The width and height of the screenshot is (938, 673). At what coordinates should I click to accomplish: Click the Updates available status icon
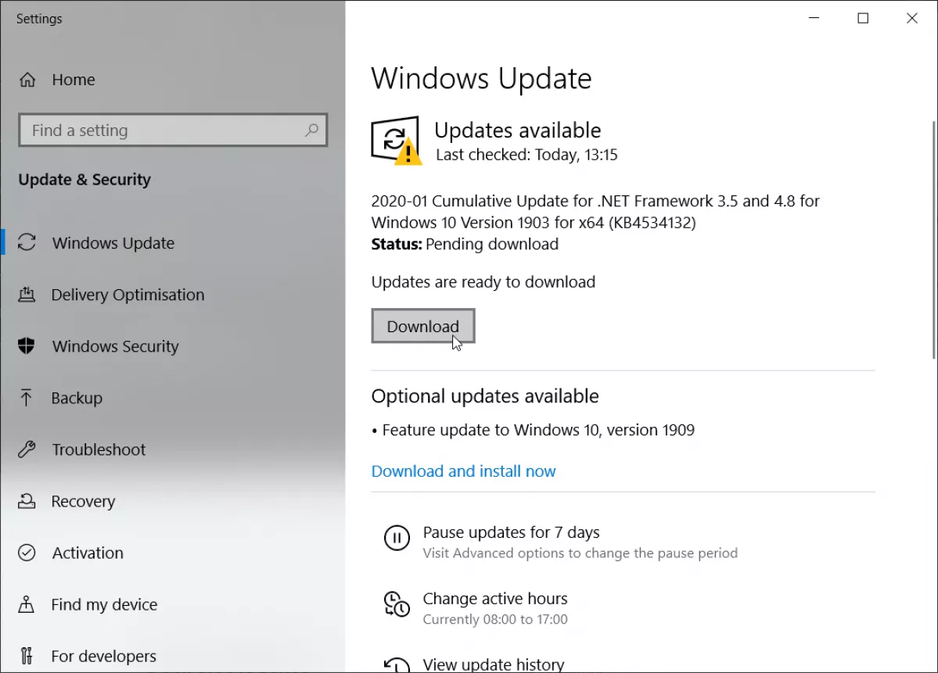click(396, 141)
